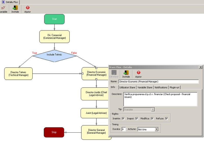Click the True branch label
Image resolution: width=204 pixels, height=141 pixels.
click(35, 53)
